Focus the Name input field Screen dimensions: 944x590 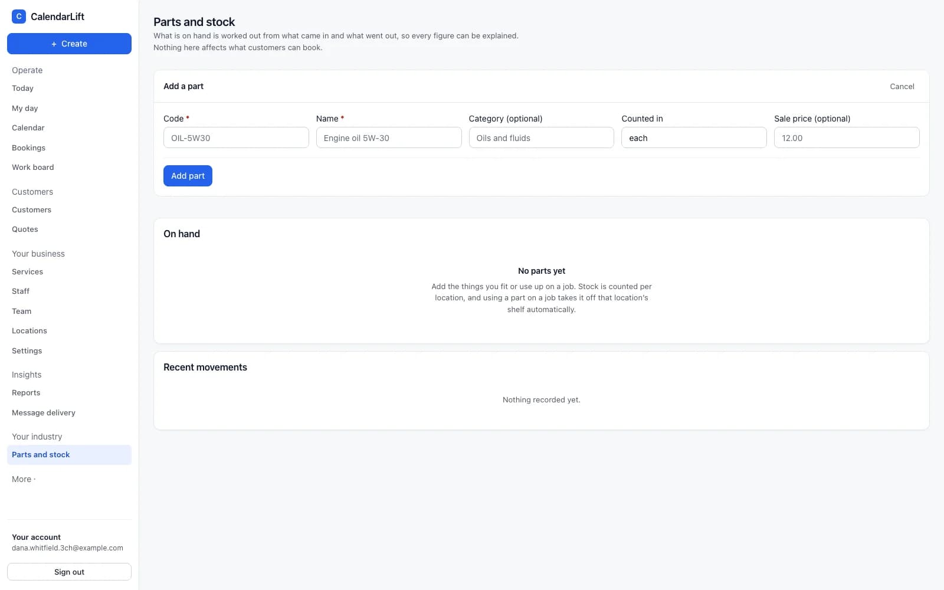coord(389,137)
